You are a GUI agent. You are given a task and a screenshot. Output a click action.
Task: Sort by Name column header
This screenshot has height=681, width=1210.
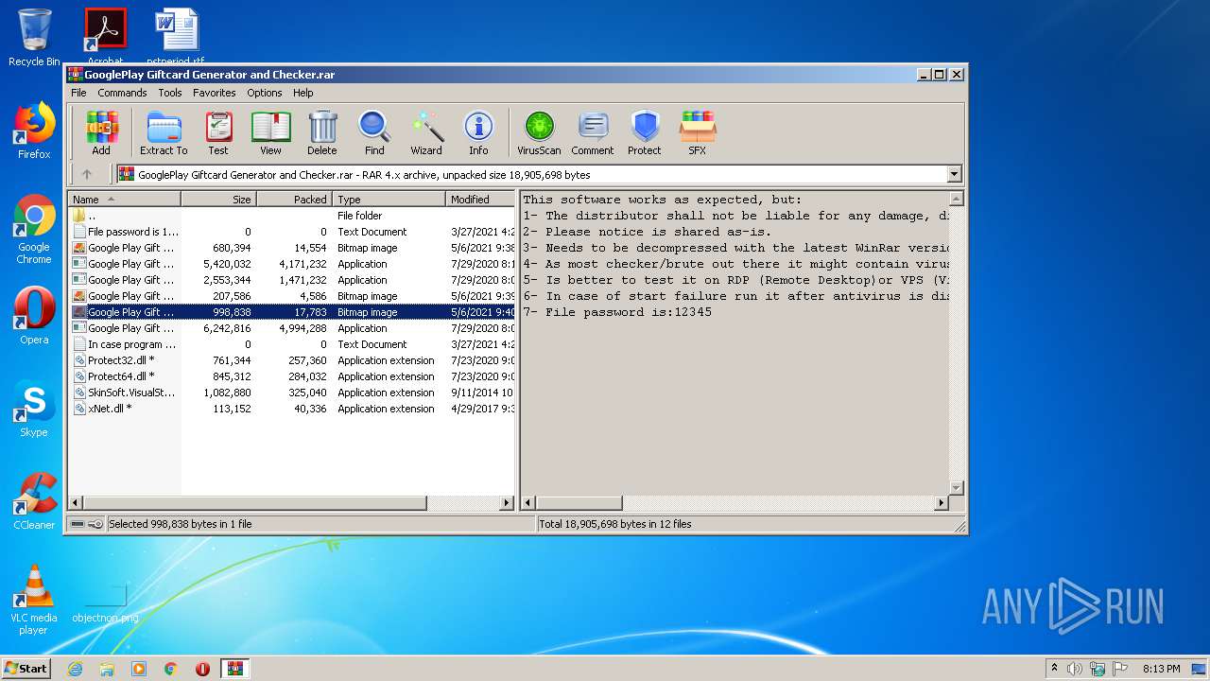tap(124, 200)
